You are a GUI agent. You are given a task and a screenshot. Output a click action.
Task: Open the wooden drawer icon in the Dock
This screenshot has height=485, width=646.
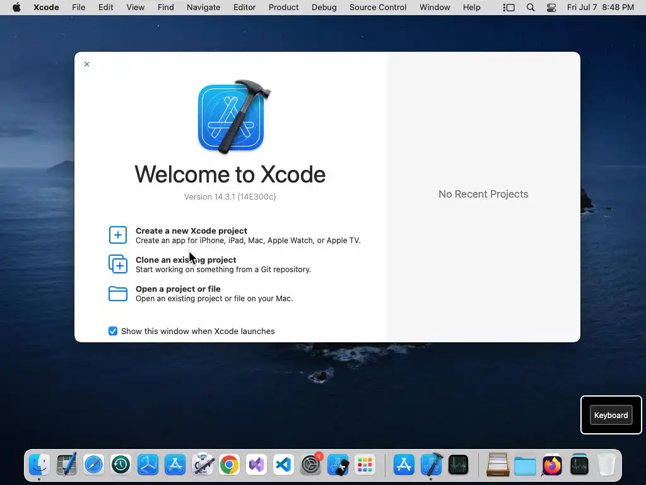pos(498,465)
